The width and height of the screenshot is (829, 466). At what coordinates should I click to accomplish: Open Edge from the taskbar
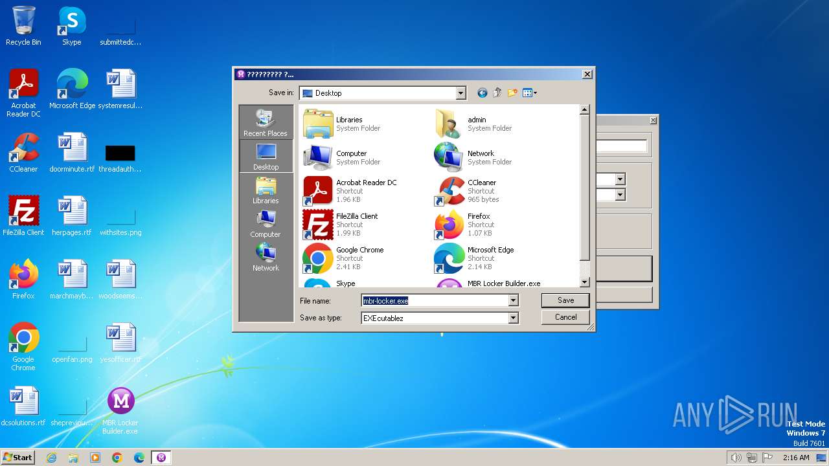139,458
